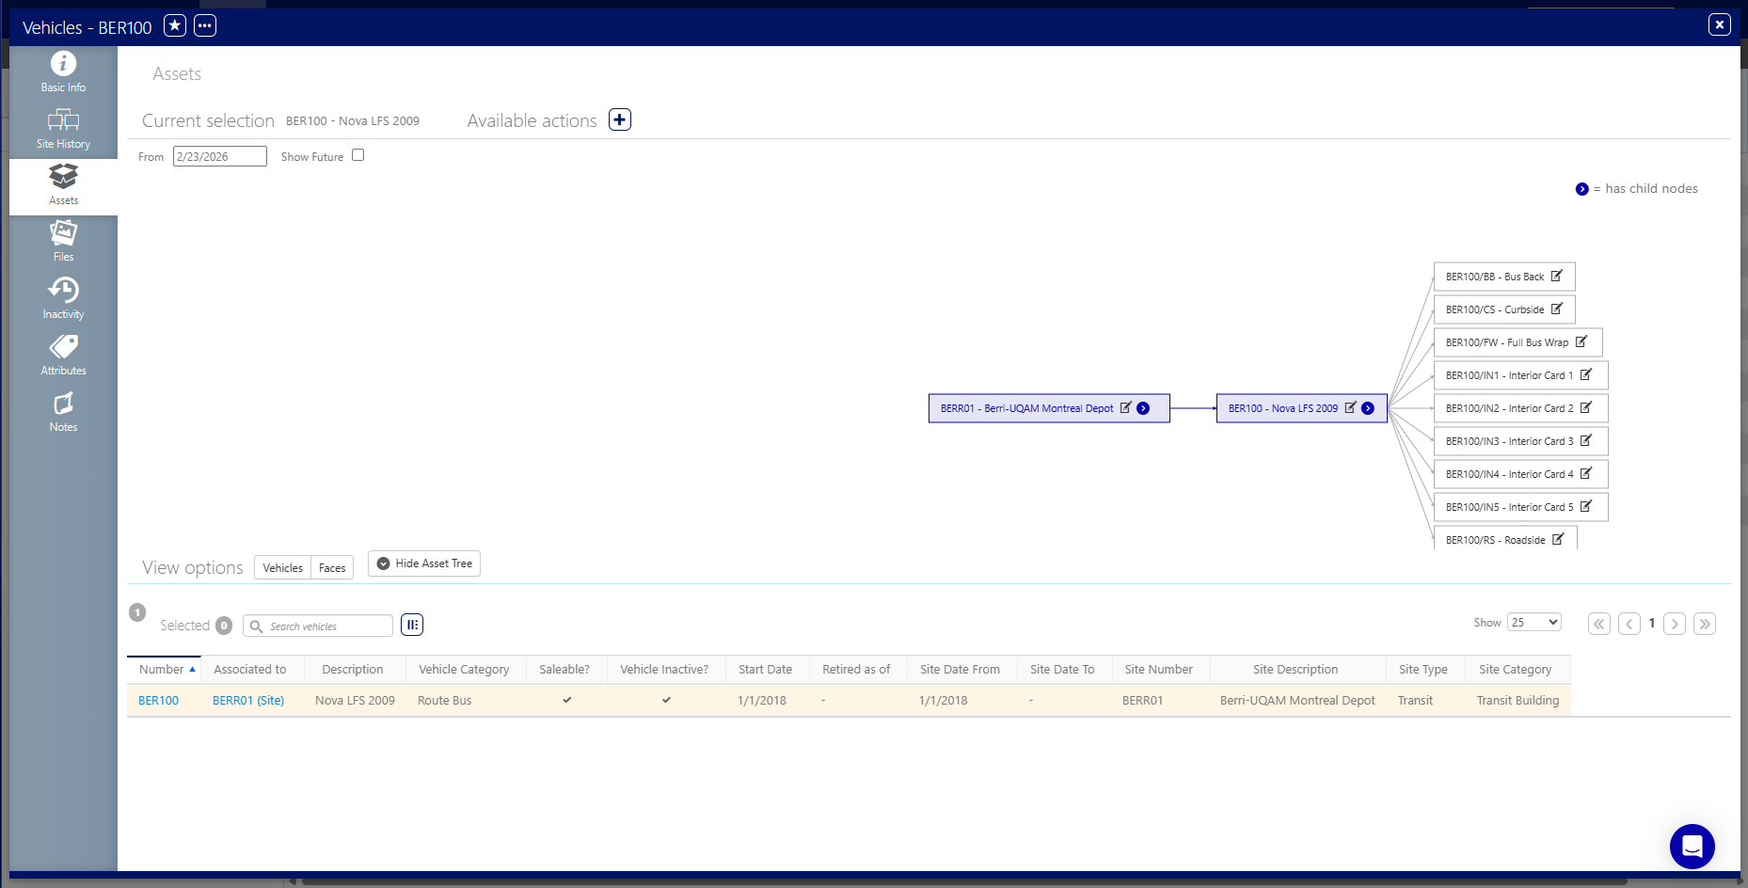
Task: Edit BER100/CS Curbside asset
Action: 1556,309
